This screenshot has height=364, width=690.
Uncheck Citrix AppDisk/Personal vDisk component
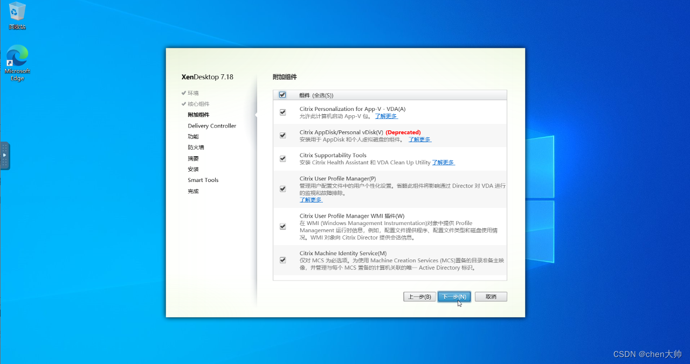point(282,135)
